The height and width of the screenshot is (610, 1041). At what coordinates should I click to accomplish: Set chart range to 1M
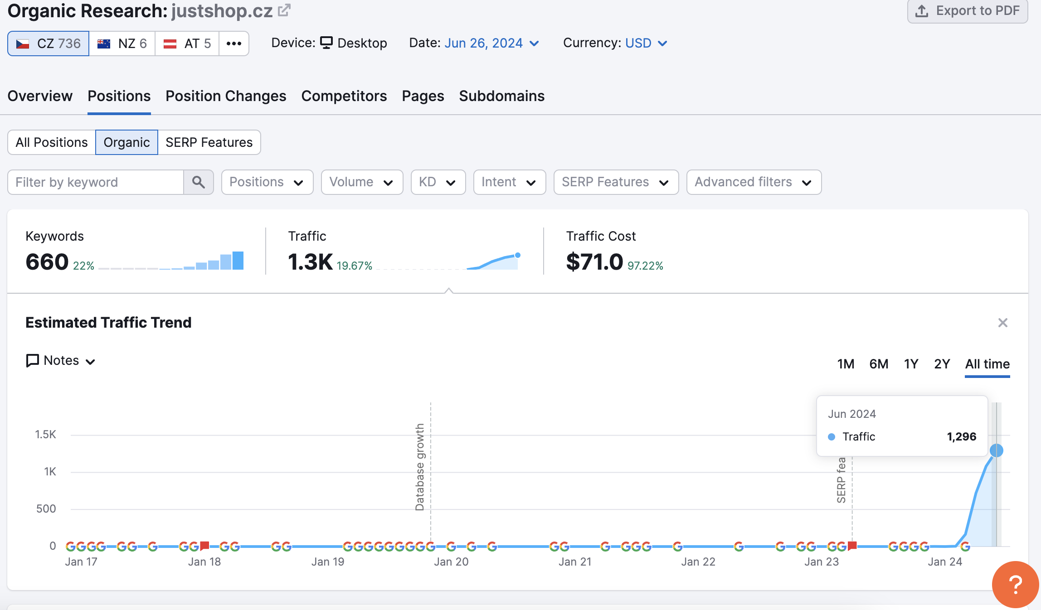[846, 364]
